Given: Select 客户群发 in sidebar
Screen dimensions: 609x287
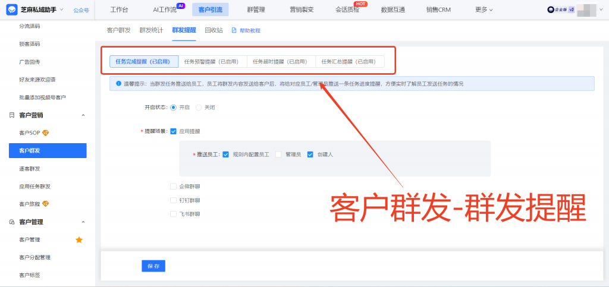Looking at the screenshot, I should [x=48, y=150].
